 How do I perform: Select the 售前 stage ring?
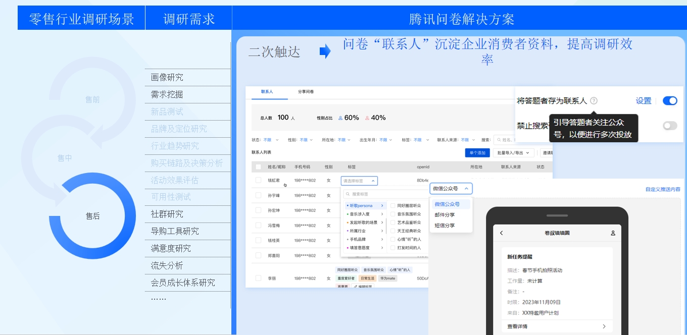point(92,99)
